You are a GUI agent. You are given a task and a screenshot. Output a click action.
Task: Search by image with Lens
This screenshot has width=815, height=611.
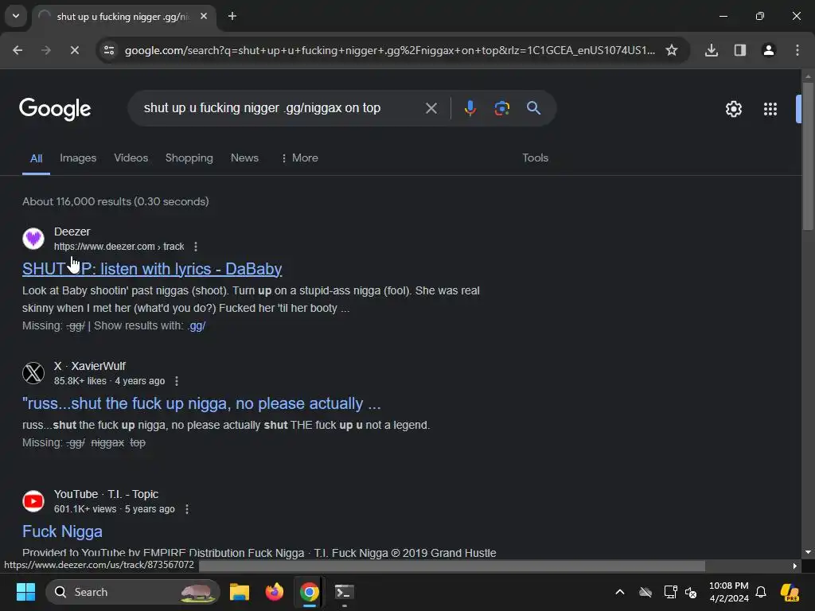pyautogui.click(x=501, y=108)
